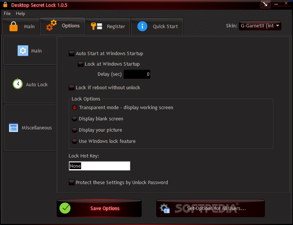
Task: Click the green checkmark icon on Save Options
Action: click(65, 208)
